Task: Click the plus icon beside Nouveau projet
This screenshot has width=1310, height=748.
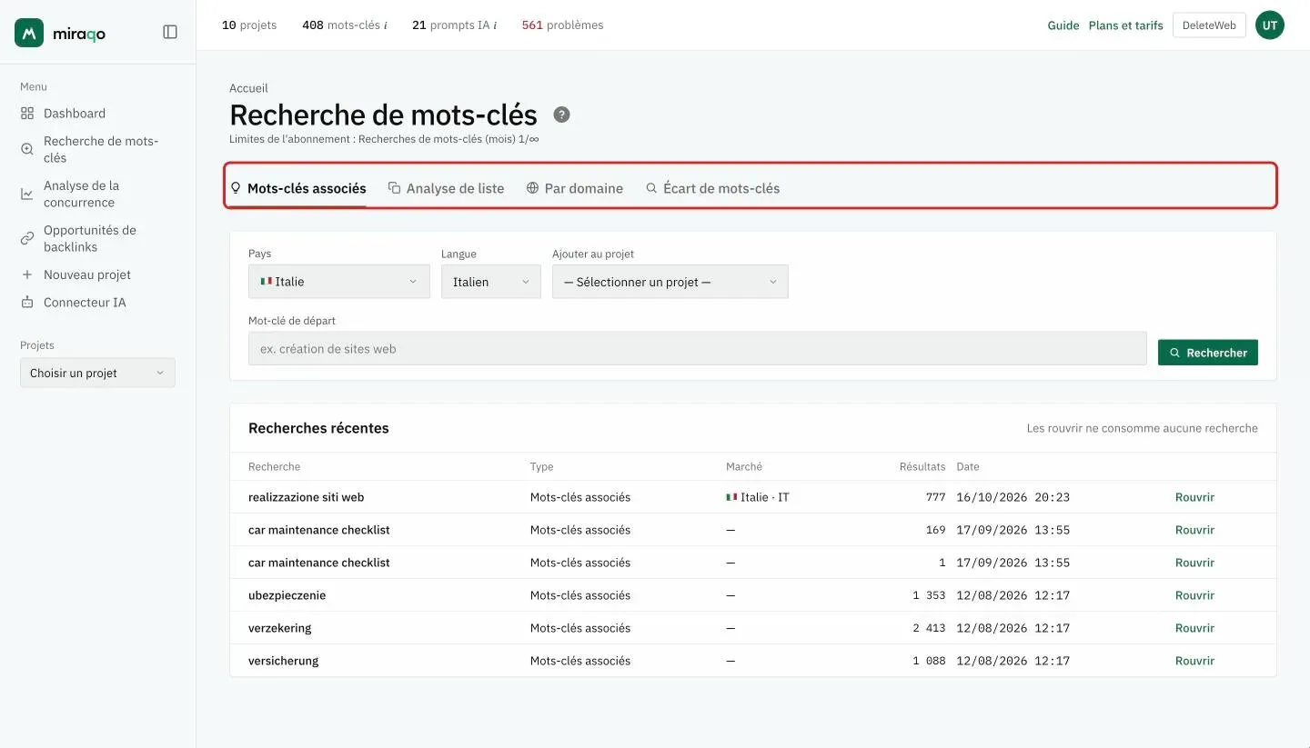Action: (x=27, y=274)
